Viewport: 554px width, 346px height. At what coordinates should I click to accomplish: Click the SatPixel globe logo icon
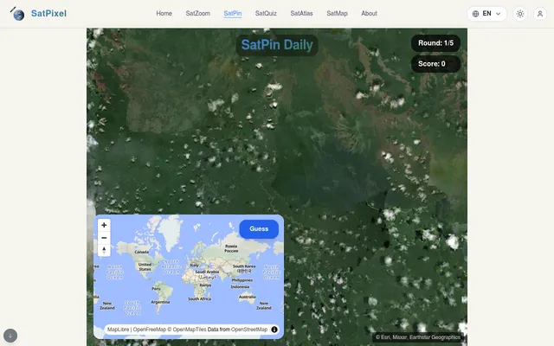tap(17, 14)
